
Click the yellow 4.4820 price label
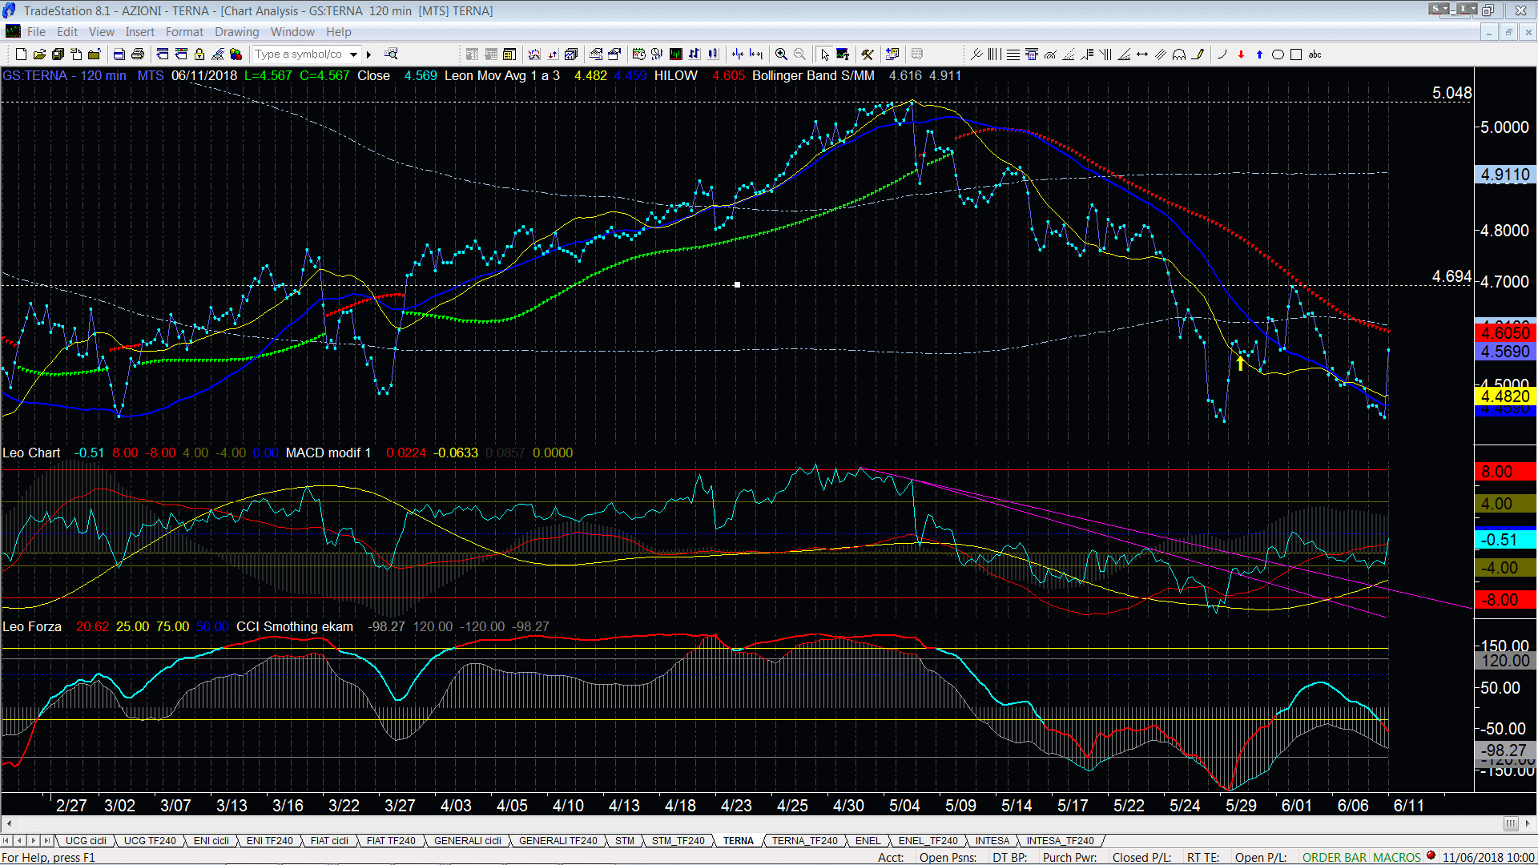[x=1505, y=396]
